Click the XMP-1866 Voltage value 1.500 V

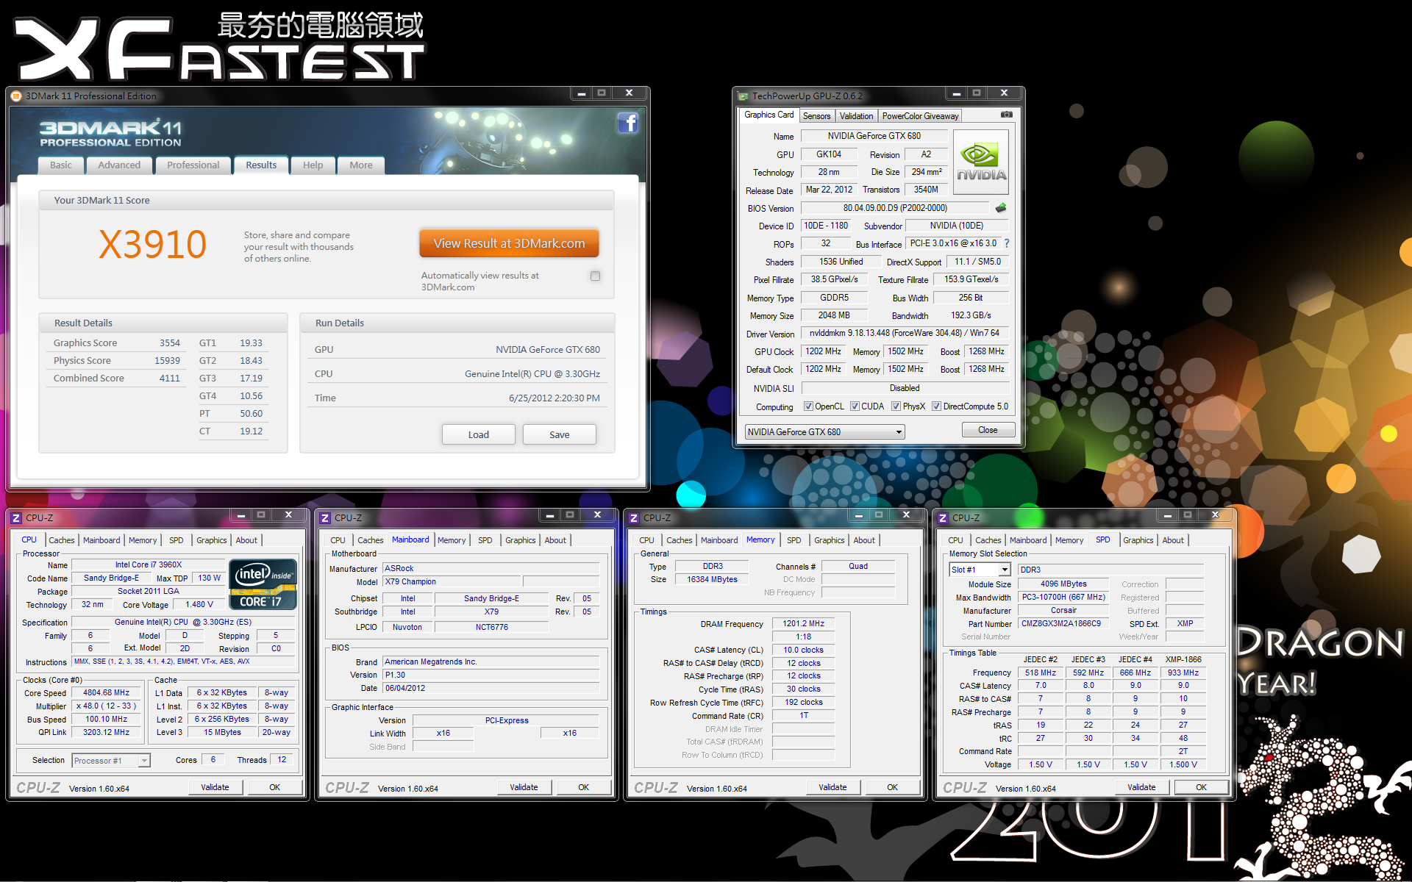click(1183, 764)
